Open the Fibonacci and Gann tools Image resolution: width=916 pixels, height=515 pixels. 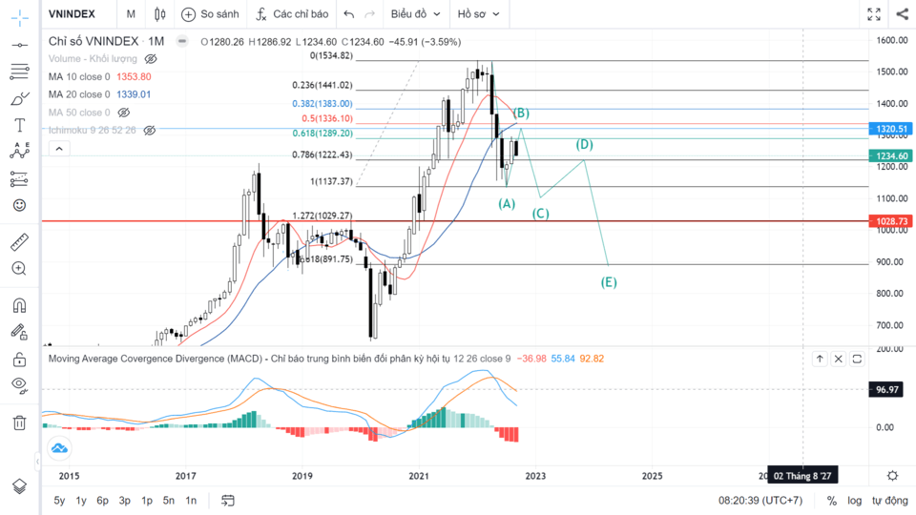pyautogui.click(x=19, y=72)
